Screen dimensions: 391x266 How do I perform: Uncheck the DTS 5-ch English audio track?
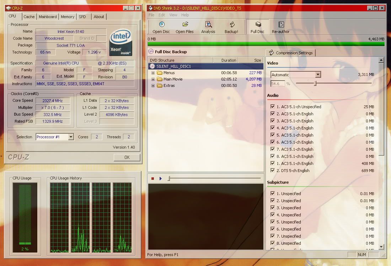[x=273, y=171]
